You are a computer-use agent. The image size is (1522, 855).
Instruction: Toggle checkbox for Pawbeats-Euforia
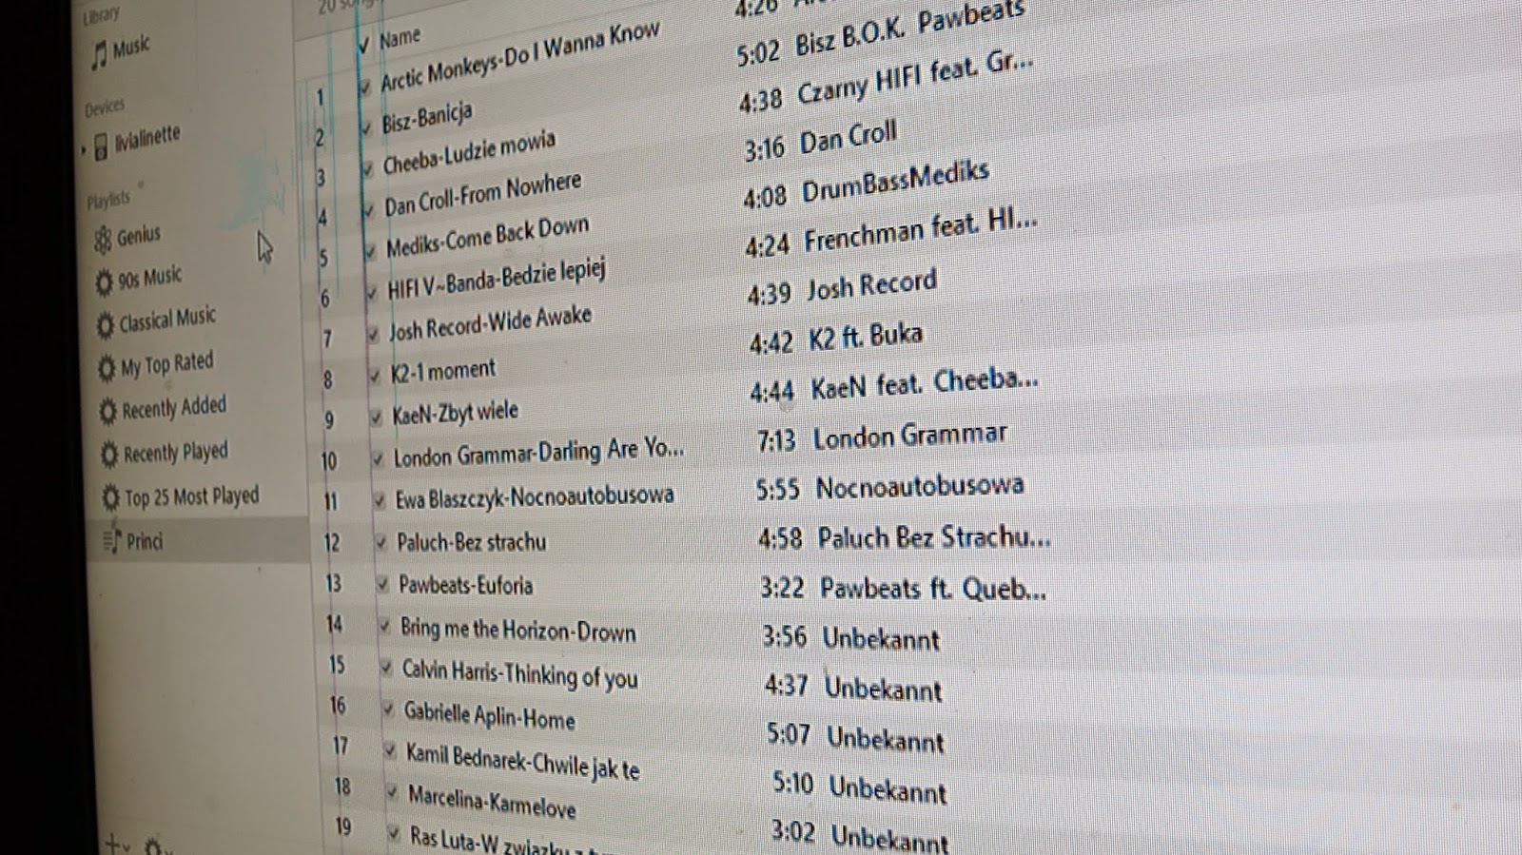(382, 584)
